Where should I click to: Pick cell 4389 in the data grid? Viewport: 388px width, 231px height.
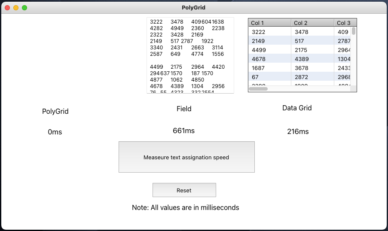[x=301, y=59]
